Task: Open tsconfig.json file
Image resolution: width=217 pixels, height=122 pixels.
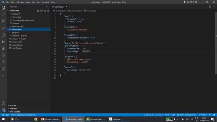Action: click(29, 48)
